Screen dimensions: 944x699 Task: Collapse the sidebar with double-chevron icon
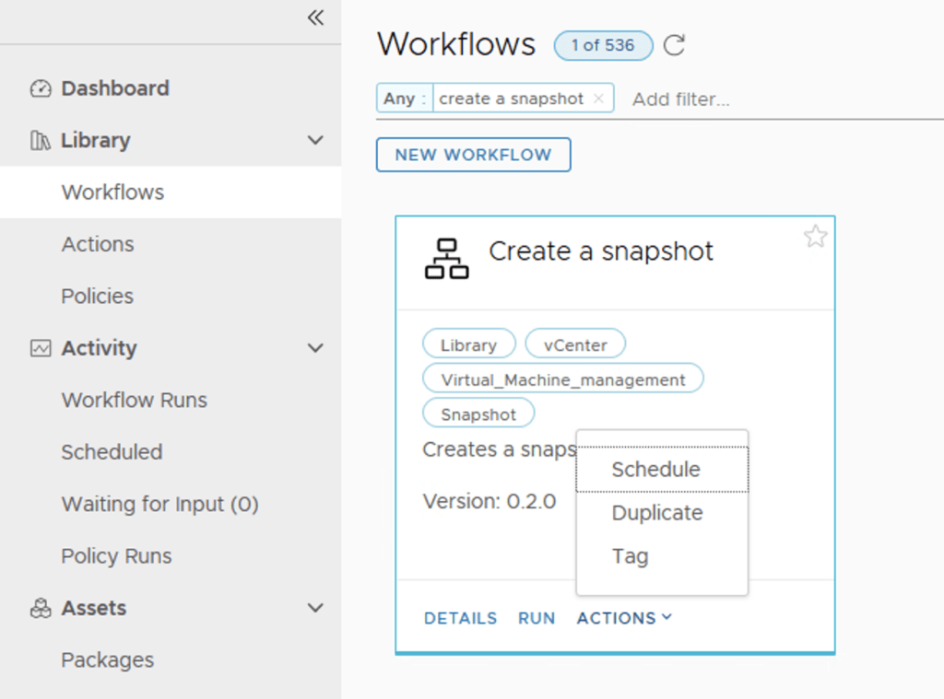315,18
